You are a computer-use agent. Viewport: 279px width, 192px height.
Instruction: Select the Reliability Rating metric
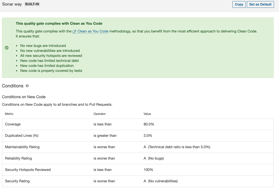pos(18,158)
